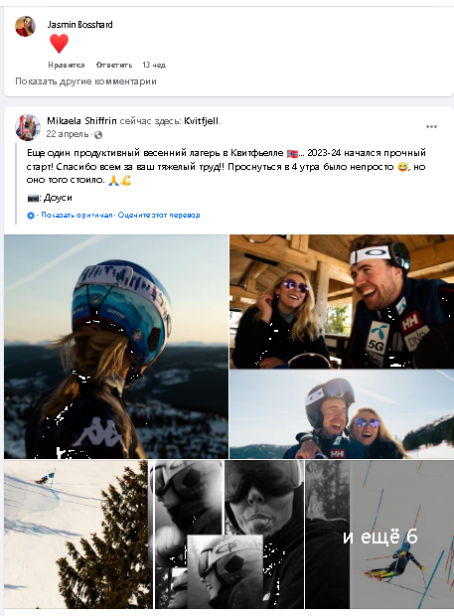Click Оцените этот перевод link
Screen dimensions: 454x616
[x=159, y=216]
